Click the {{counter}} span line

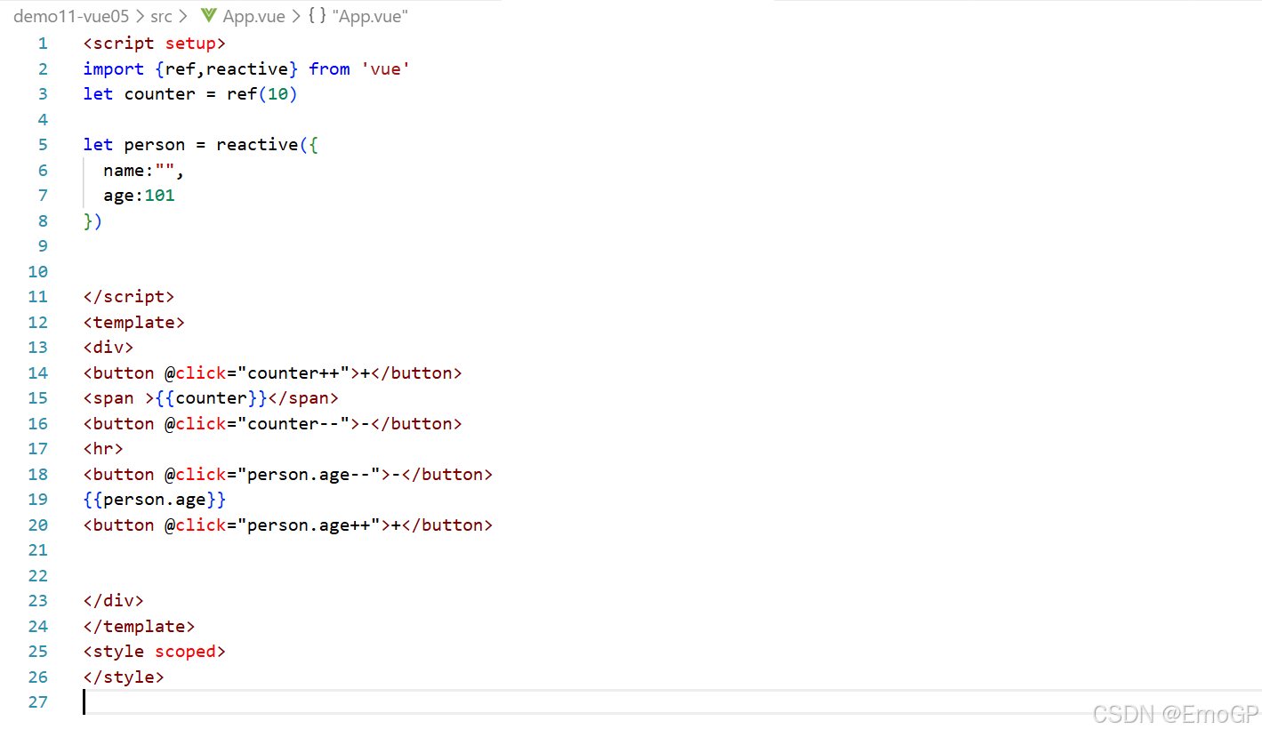[211, 398]
